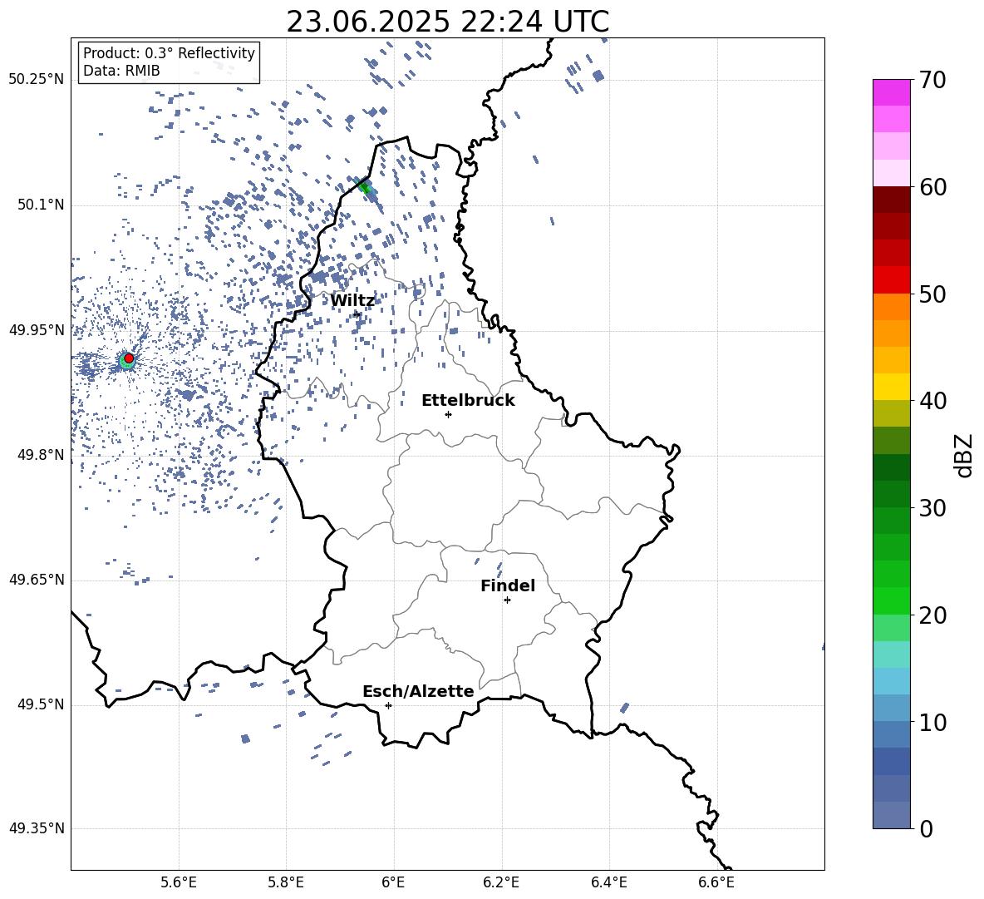Click the Ettelbruck location cross marker
The height and width of the screenshot is (899, 984).
coord(448,414)
